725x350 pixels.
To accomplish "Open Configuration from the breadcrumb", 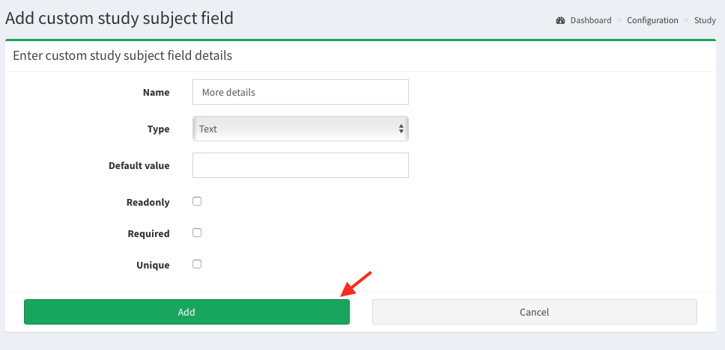I will 652,20.
